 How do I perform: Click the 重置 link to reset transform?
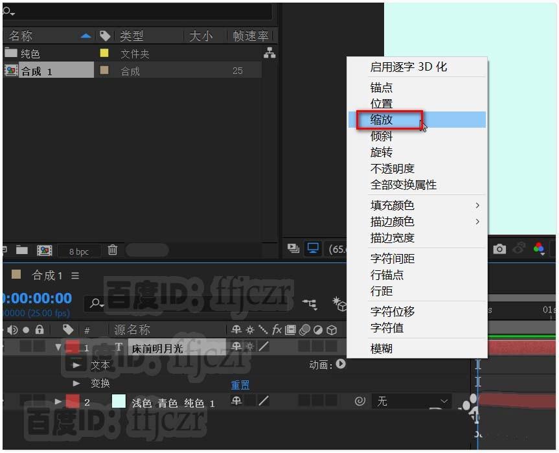point(240,384)
